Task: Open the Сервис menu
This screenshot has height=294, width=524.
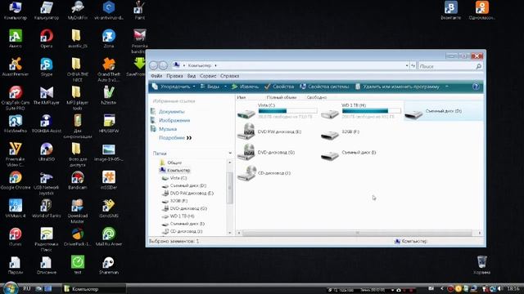Action: [x=208, y=76]
